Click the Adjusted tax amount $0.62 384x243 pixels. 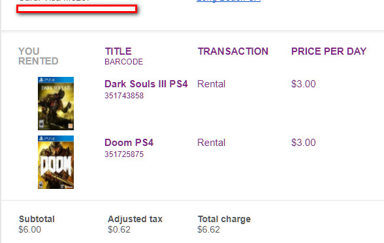(120, 229)
